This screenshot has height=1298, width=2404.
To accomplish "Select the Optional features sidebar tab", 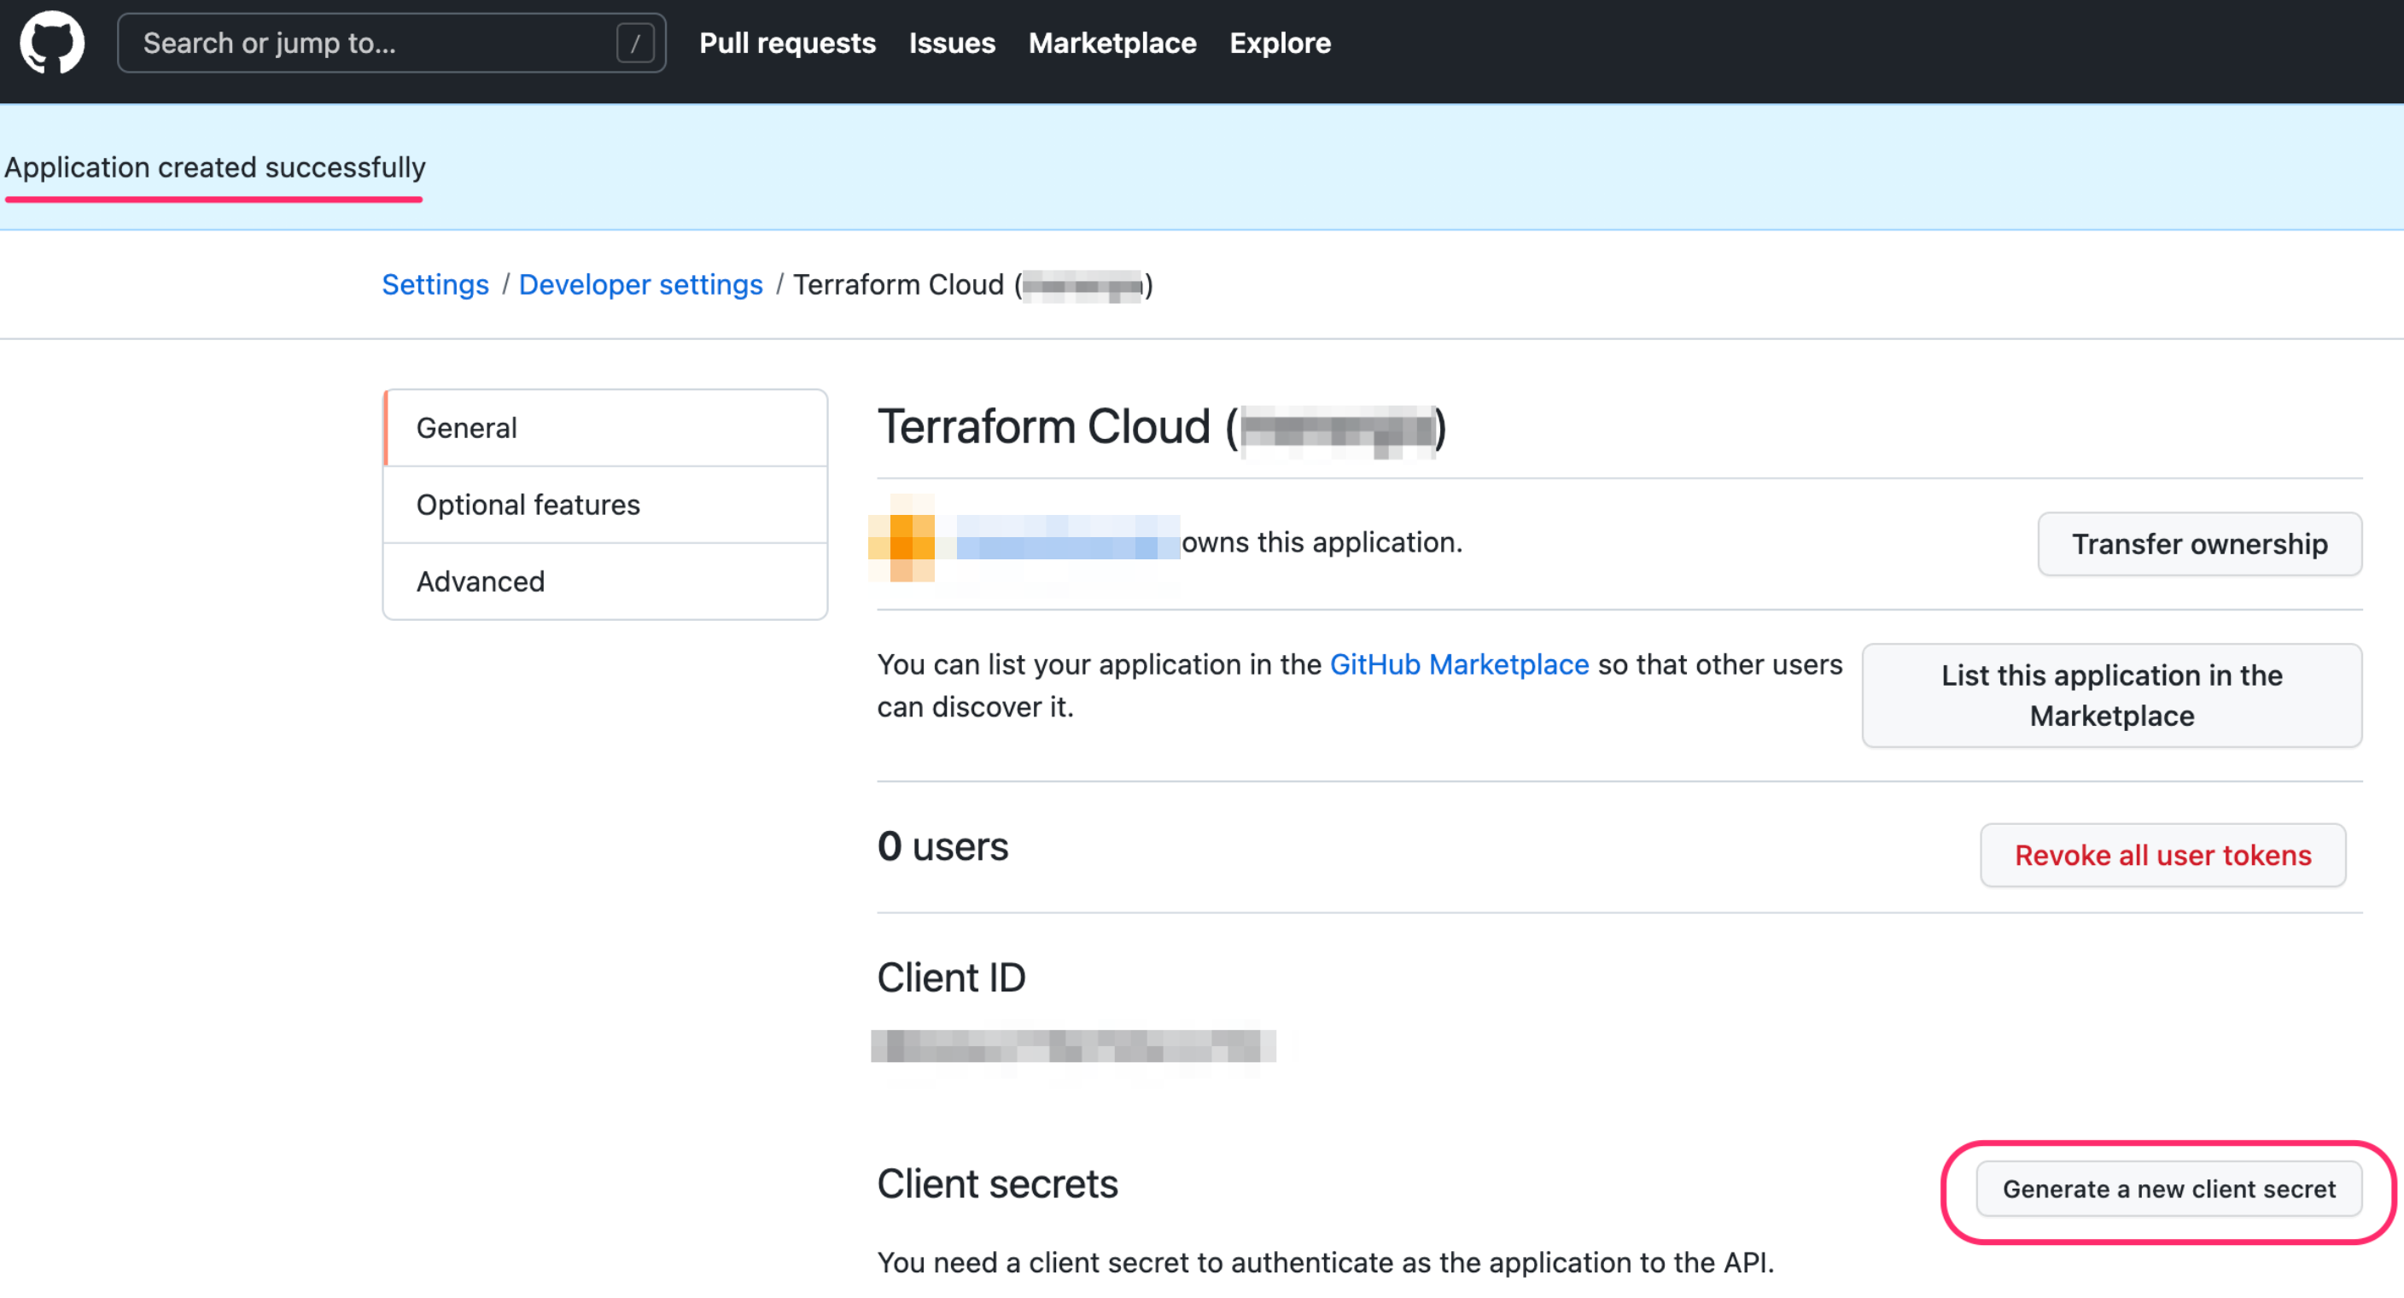I will coord(604,505).
